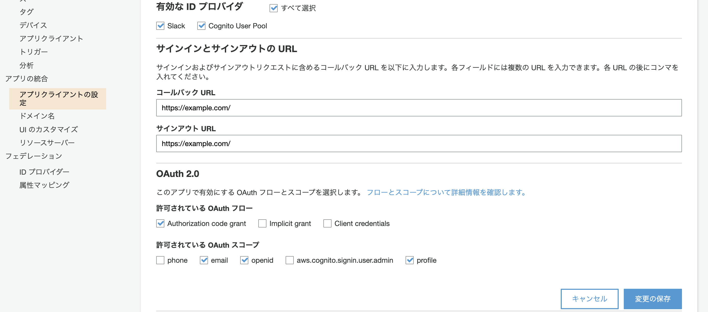Viewport: 708px width, 312px height.
Task: Enable Client credentials OAuth flow
Action: point(327,223)
